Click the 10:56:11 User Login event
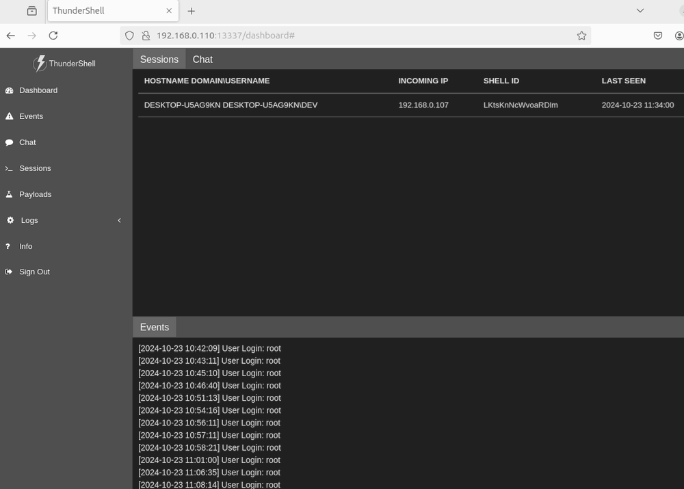Screen dimensions: 684x489 pyautogui.click(x=209, y=423)
